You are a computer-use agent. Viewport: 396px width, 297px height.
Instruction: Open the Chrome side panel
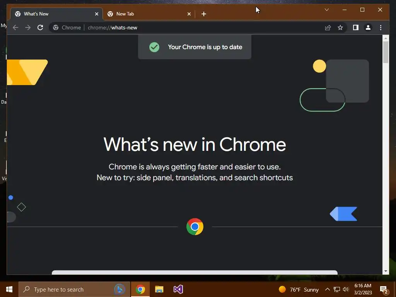[356, 27]
